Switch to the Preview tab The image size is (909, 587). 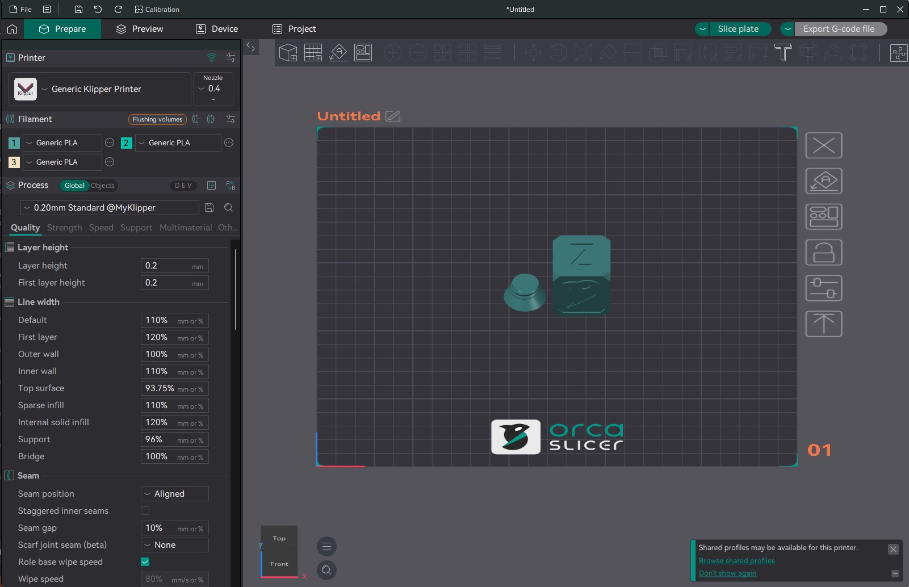[x=140, y=29]
